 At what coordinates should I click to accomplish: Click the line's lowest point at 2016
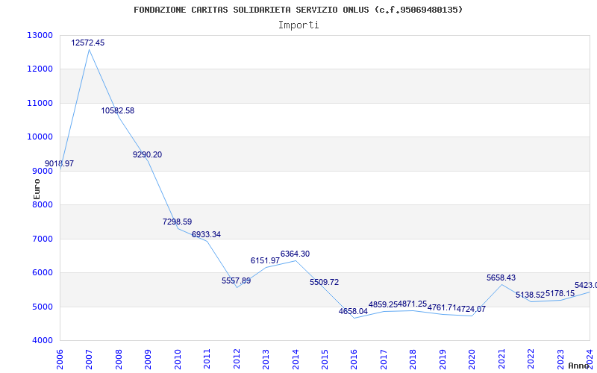click(354, 319)
